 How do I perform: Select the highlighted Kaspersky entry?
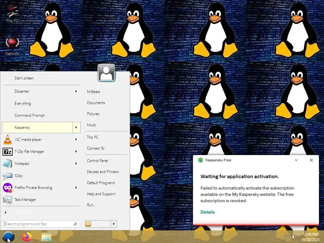(37, 128)
